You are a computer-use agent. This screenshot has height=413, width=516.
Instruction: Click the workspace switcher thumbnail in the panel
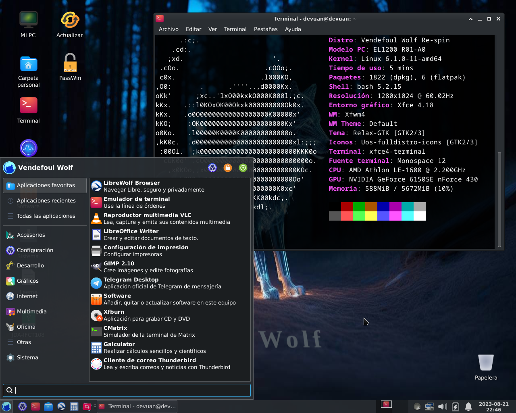pyautogui.click(x=386, y=405)
